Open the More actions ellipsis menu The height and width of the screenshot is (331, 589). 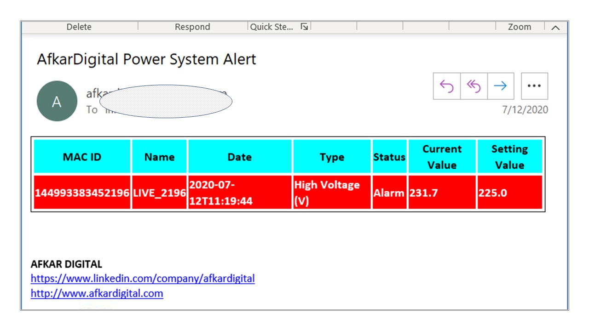(534, 86)
